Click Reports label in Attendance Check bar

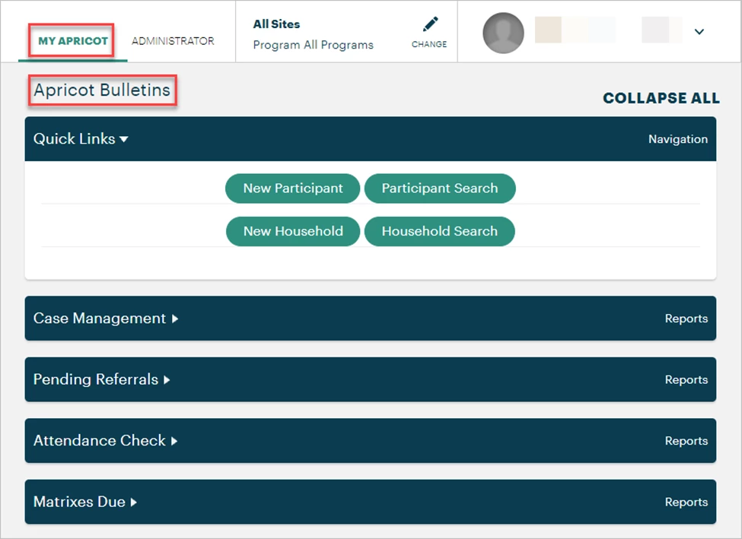(686, 441)
